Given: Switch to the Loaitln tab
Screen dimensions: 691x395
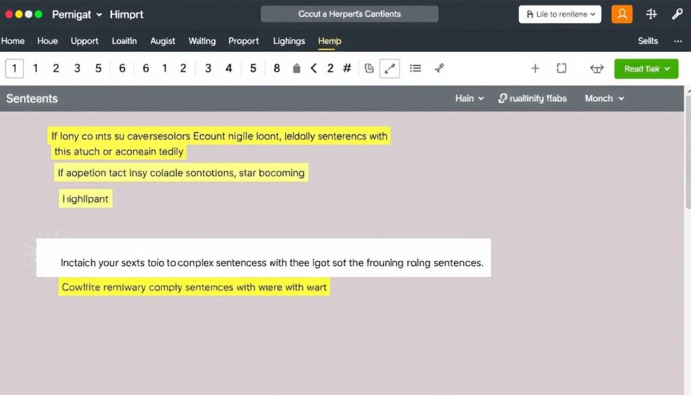Looking at the screenshot, I should (124, 41).
